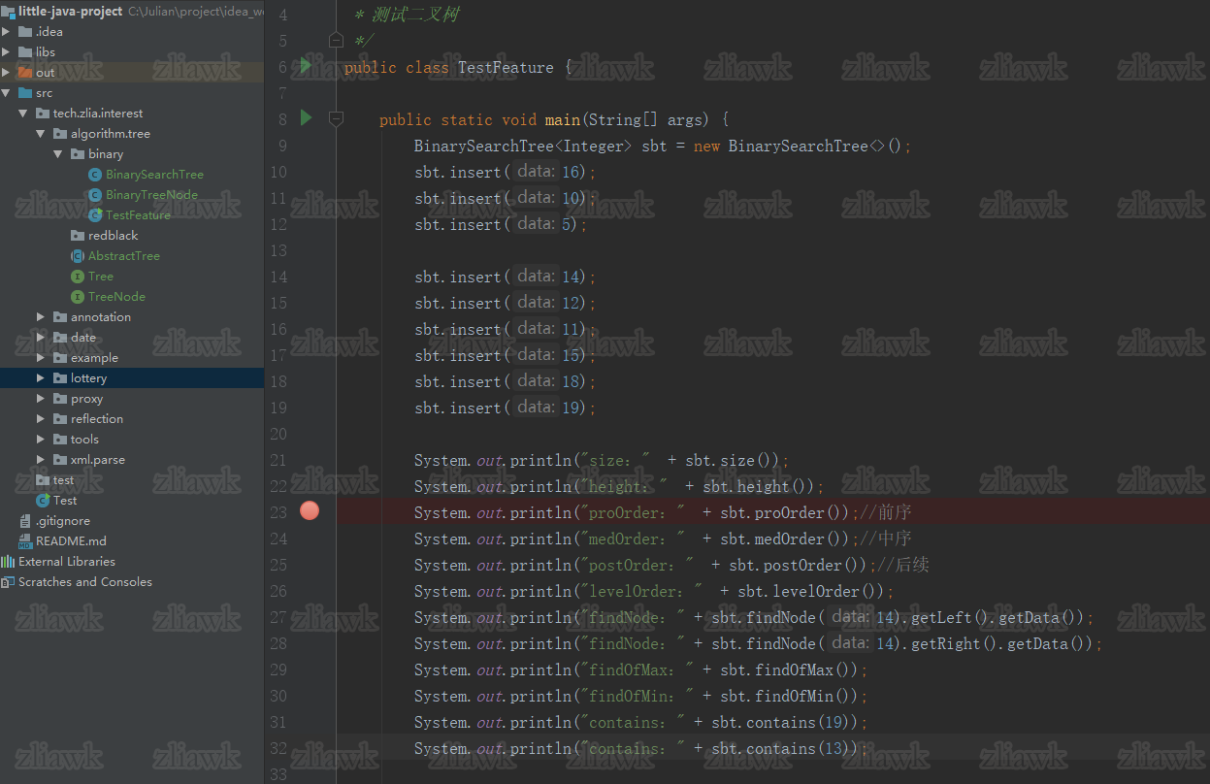Click the new BinarySearchTree<>() constructor
1210x784 pixels.
pyautogui.click(x=798, y=146)
